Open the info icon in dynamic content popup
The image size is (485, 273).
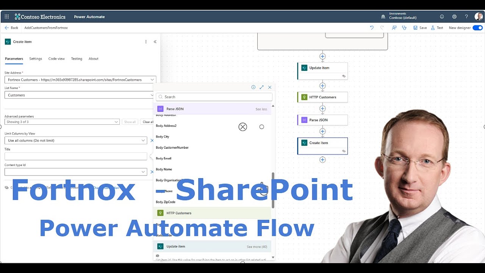[x=253, y=87]
